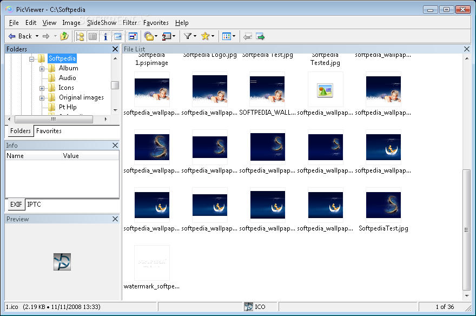
Task: Toggle the folder tree panel icon
Action: 80,37
